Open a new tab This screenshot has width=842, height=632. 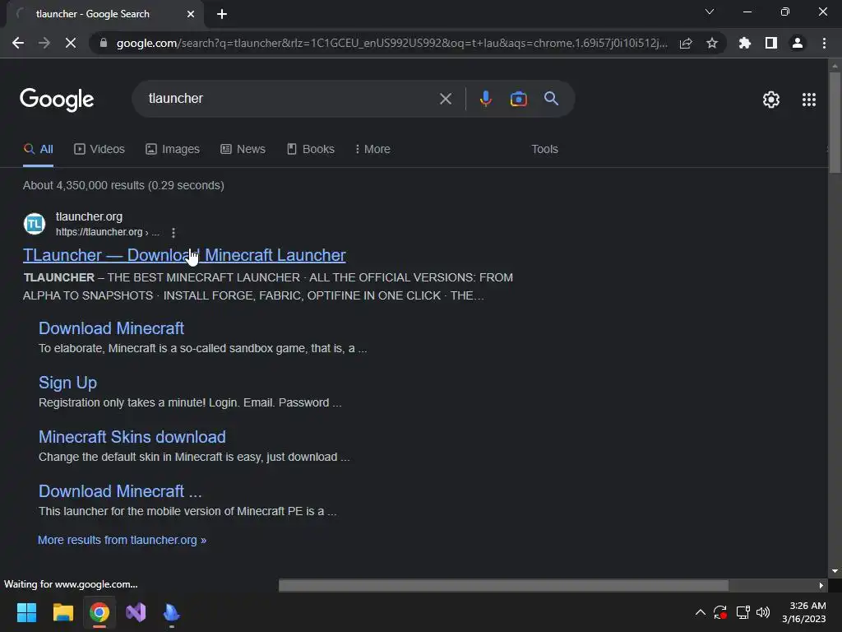click(222, 14)
